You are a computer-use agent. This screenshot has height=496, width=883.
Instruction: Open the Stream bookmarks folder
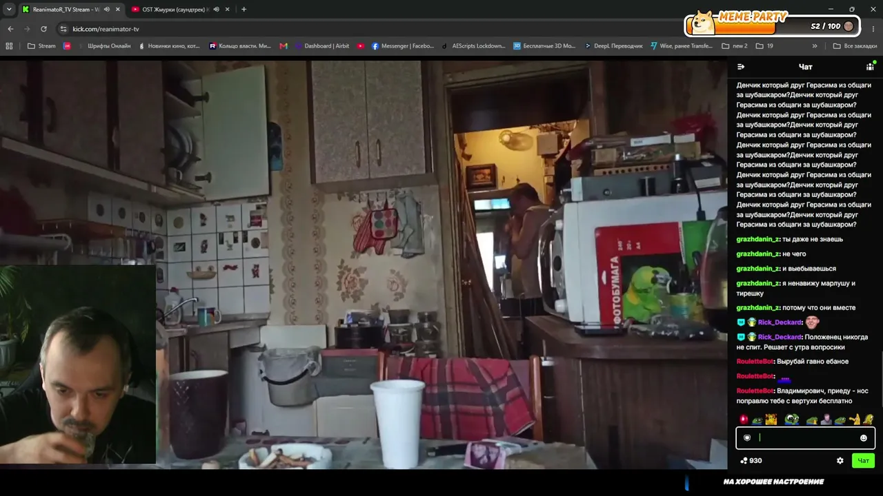(x=41, y=46)
